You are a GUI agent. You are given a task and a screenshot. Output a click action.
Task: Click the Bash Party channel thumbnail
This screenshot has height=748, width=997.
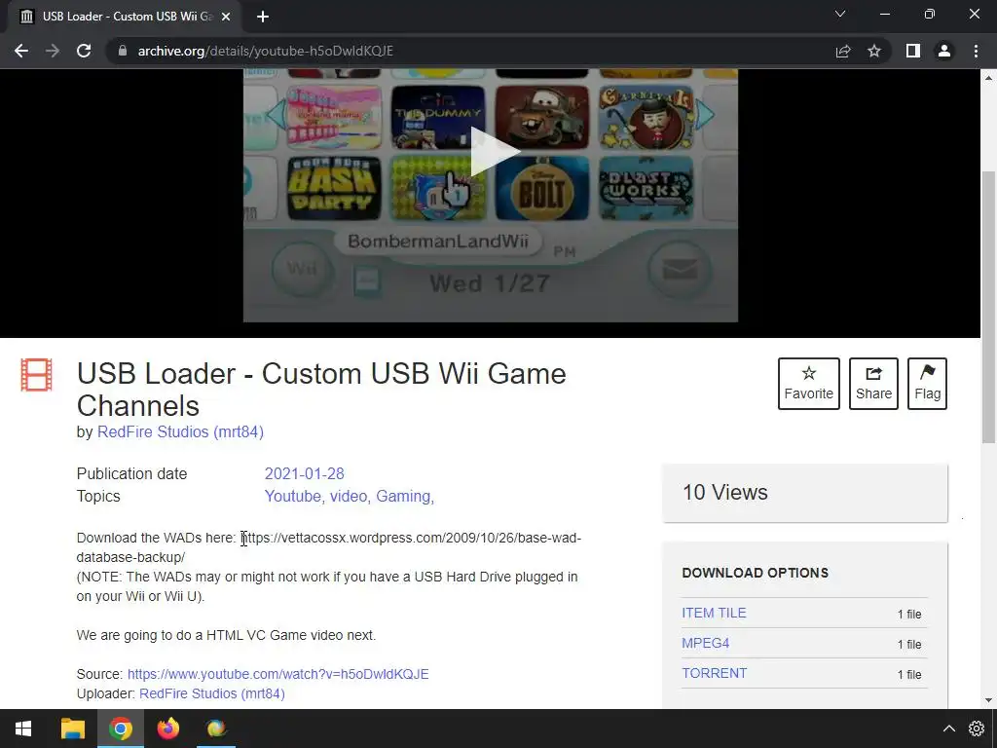pyautogui.click(x=334, y=188)
